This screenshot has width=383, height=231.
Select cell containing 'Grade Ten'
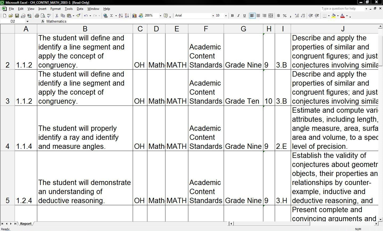tap(243, 88)
